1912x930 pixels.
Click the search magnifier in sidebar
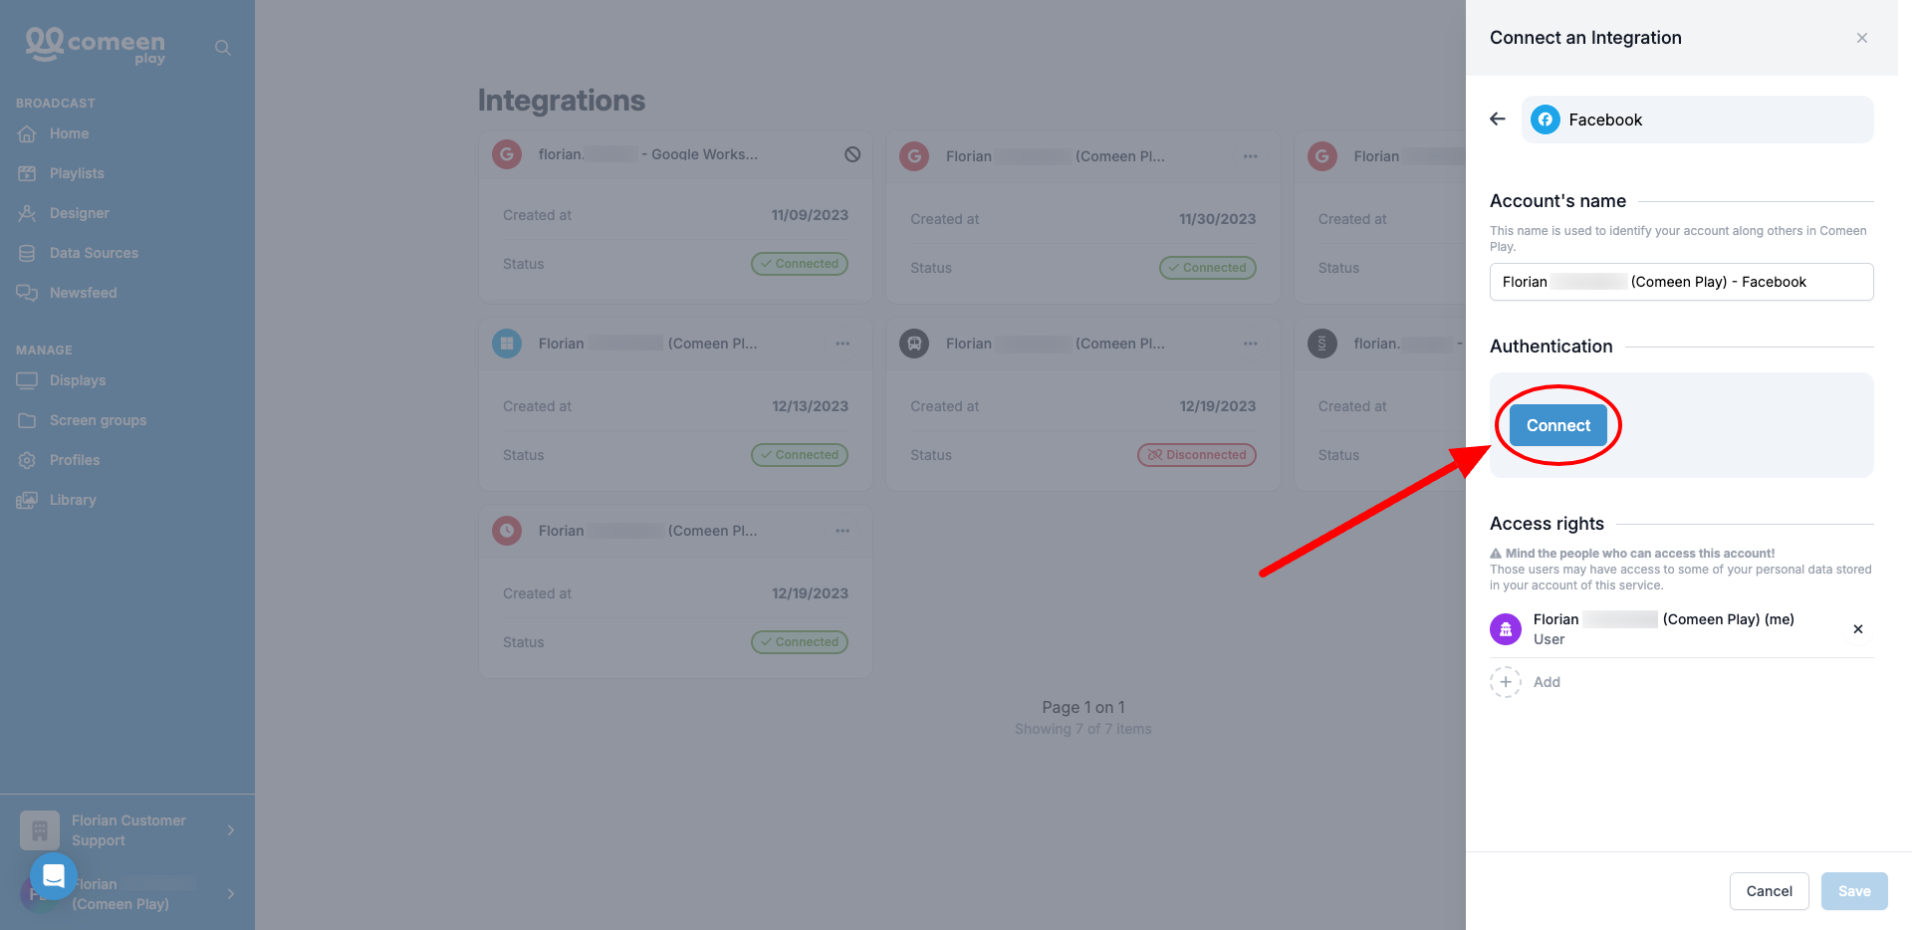click(223, 48)
